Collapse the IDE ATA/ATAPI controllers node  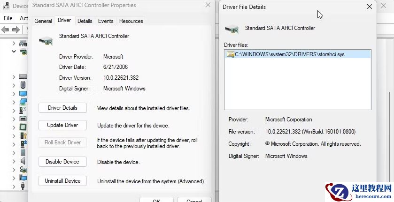(14, 52)
